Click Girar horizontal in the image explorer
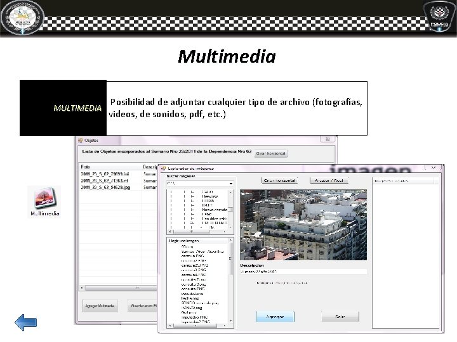The image size is (457, 342). 279,180
